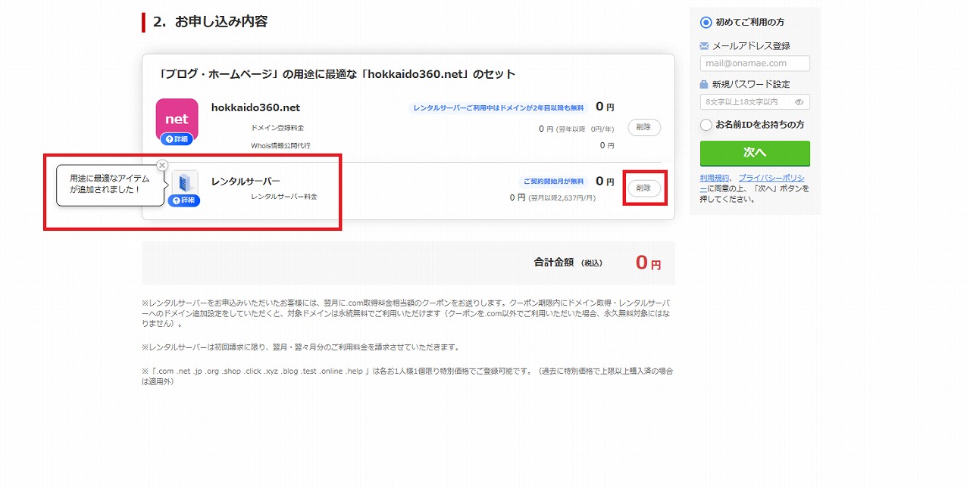Select 初めてご利用の方 radio button
The image size is (970, 488).
pos(706,23)
